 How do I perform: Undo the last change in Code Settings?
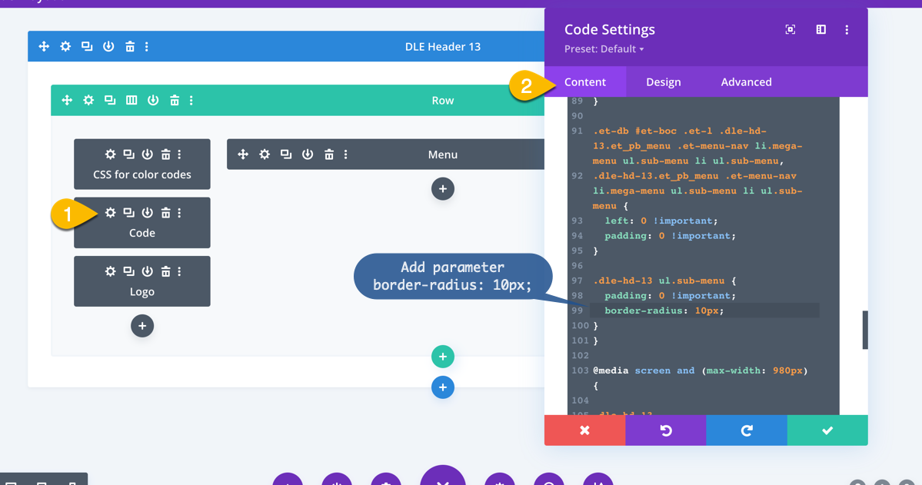point(666,430)
